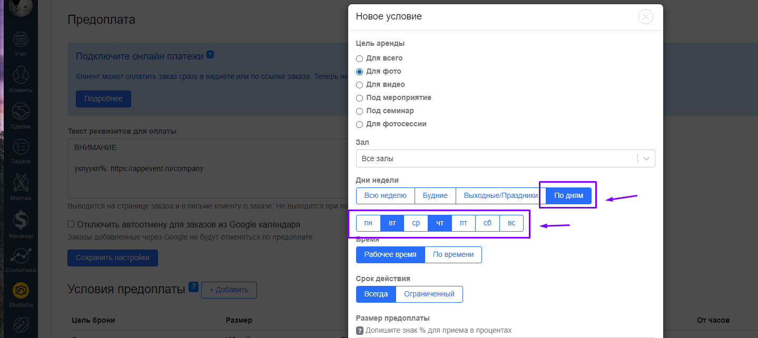
Task: Toggle the пн weekday button
Action: coord(368,223)
